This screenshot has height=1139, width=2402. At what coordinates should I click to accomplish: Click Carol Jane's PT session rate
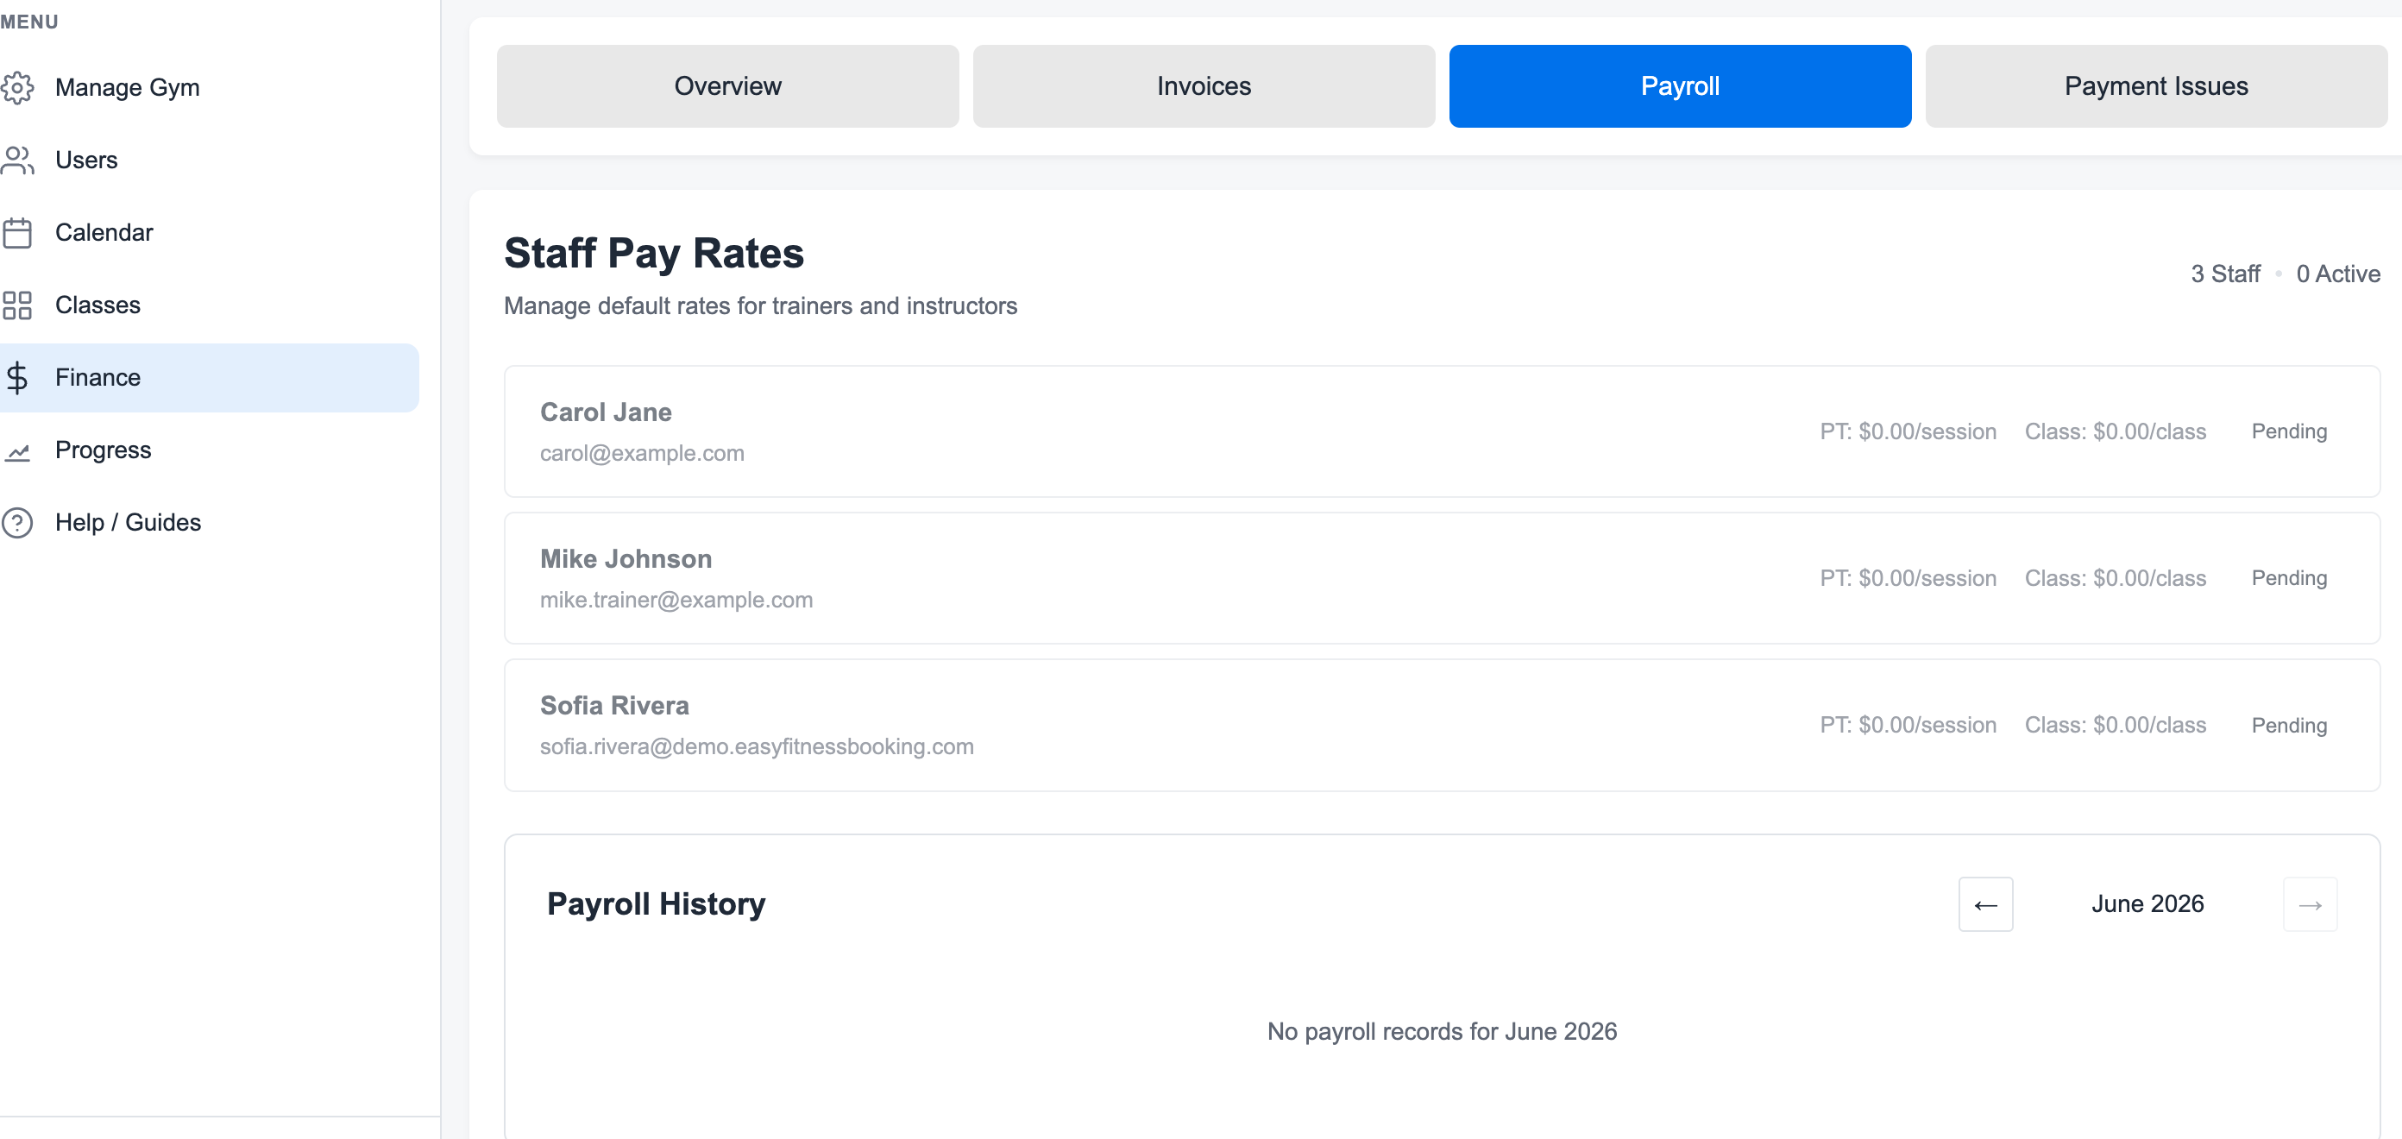1908,432
